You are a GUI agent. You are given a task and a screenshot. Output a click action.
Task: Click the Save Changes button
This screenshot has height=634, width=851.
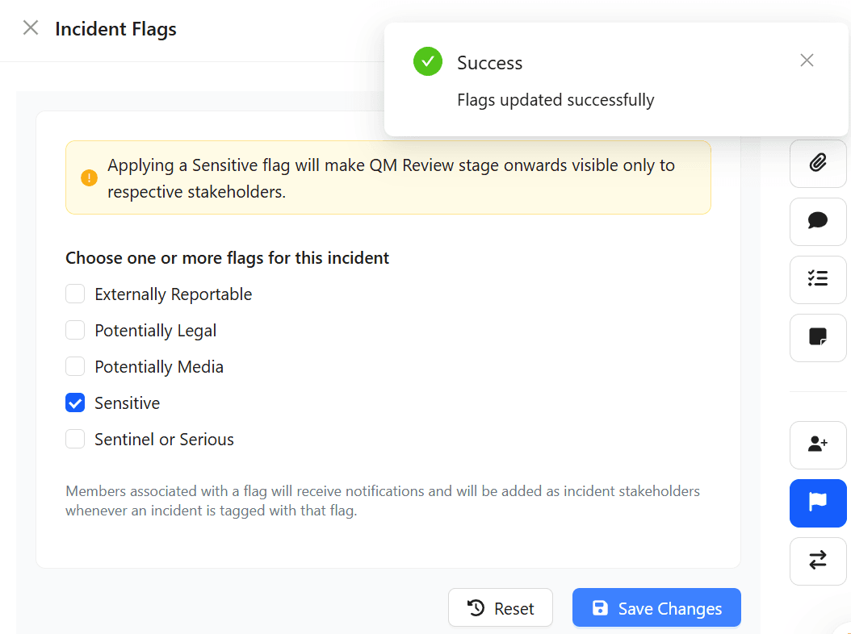[x=656, y=607]
